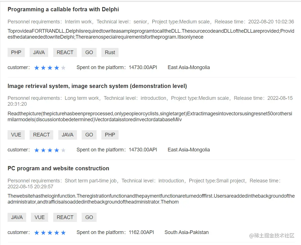301x245 pixels.
Task: Select 'Interim work' personnel requirement text
Action: [78, 22]
